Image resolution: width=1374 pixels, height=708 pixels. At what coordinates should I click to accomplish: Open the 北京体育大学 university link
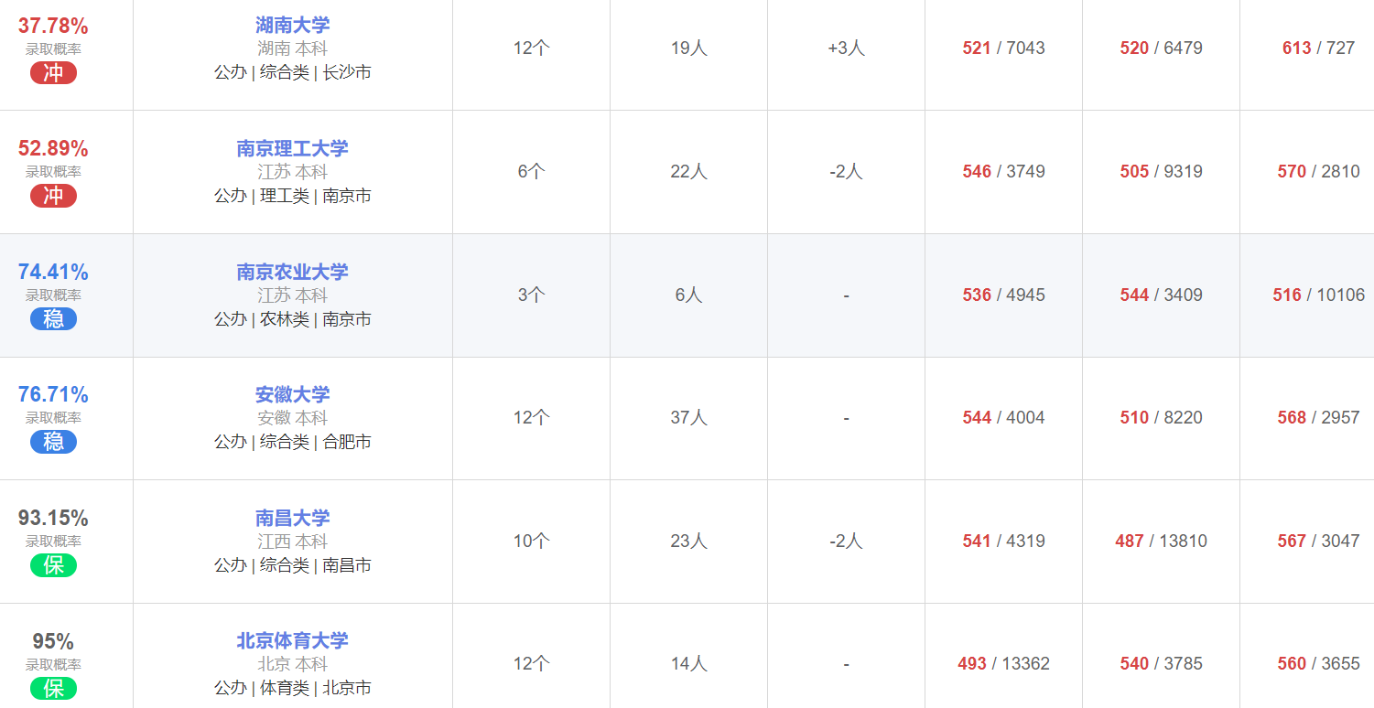[292, 640]
